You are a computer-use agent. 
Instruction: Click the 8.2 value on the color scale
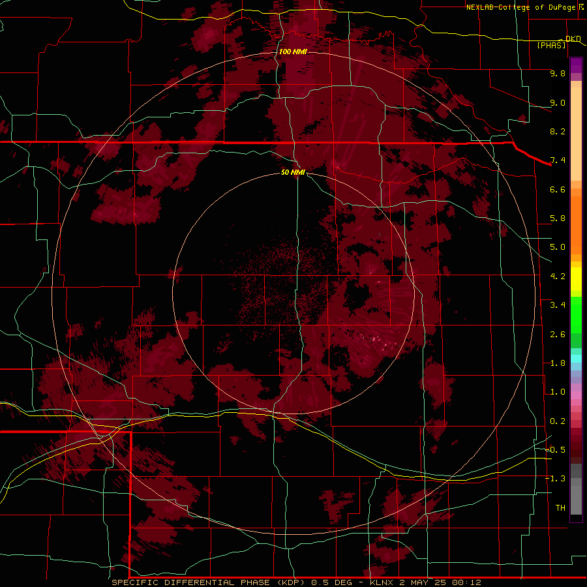[558, 131]
